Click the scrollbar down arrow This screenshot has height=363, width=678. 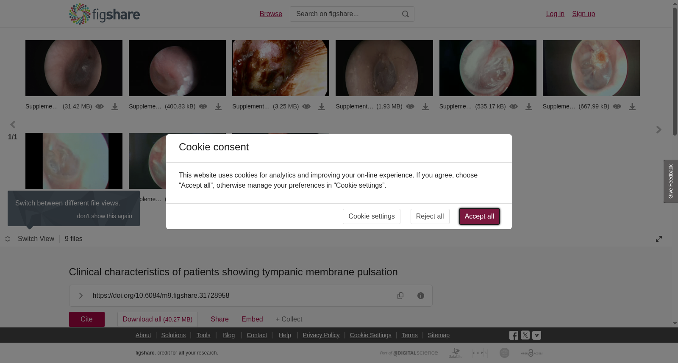675,324
